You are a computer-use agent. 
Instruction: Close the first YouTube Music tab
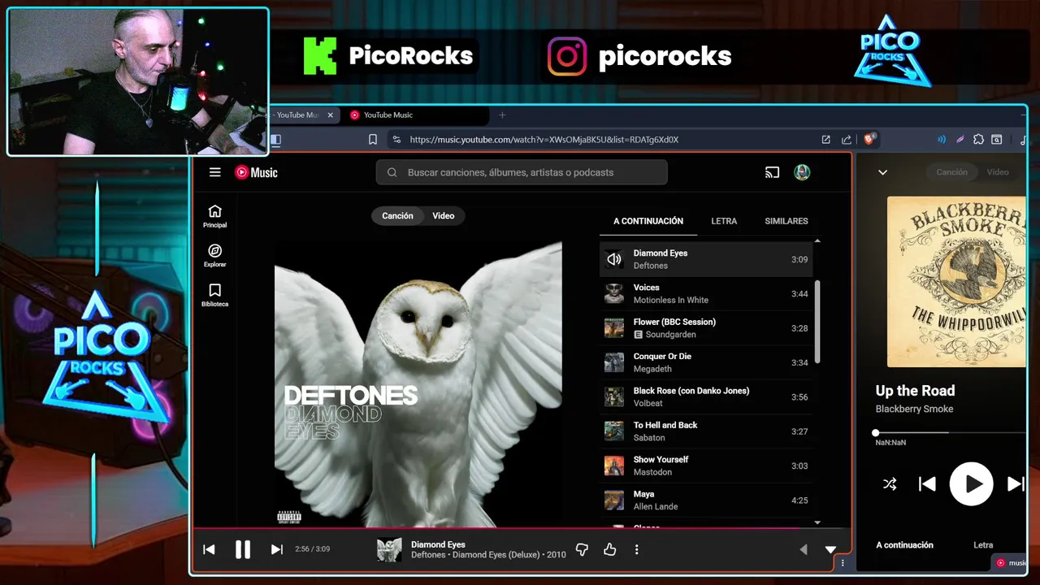click(x=330, y=115)
